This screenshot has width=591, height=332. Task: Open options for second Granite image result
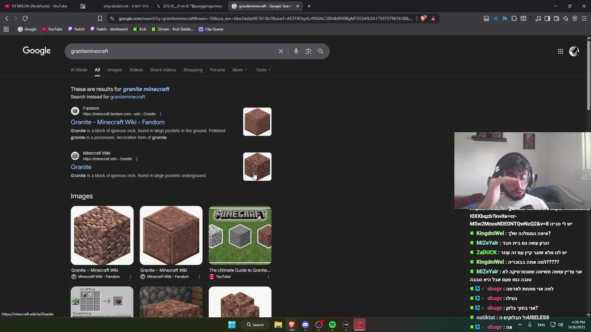[199, 277]
